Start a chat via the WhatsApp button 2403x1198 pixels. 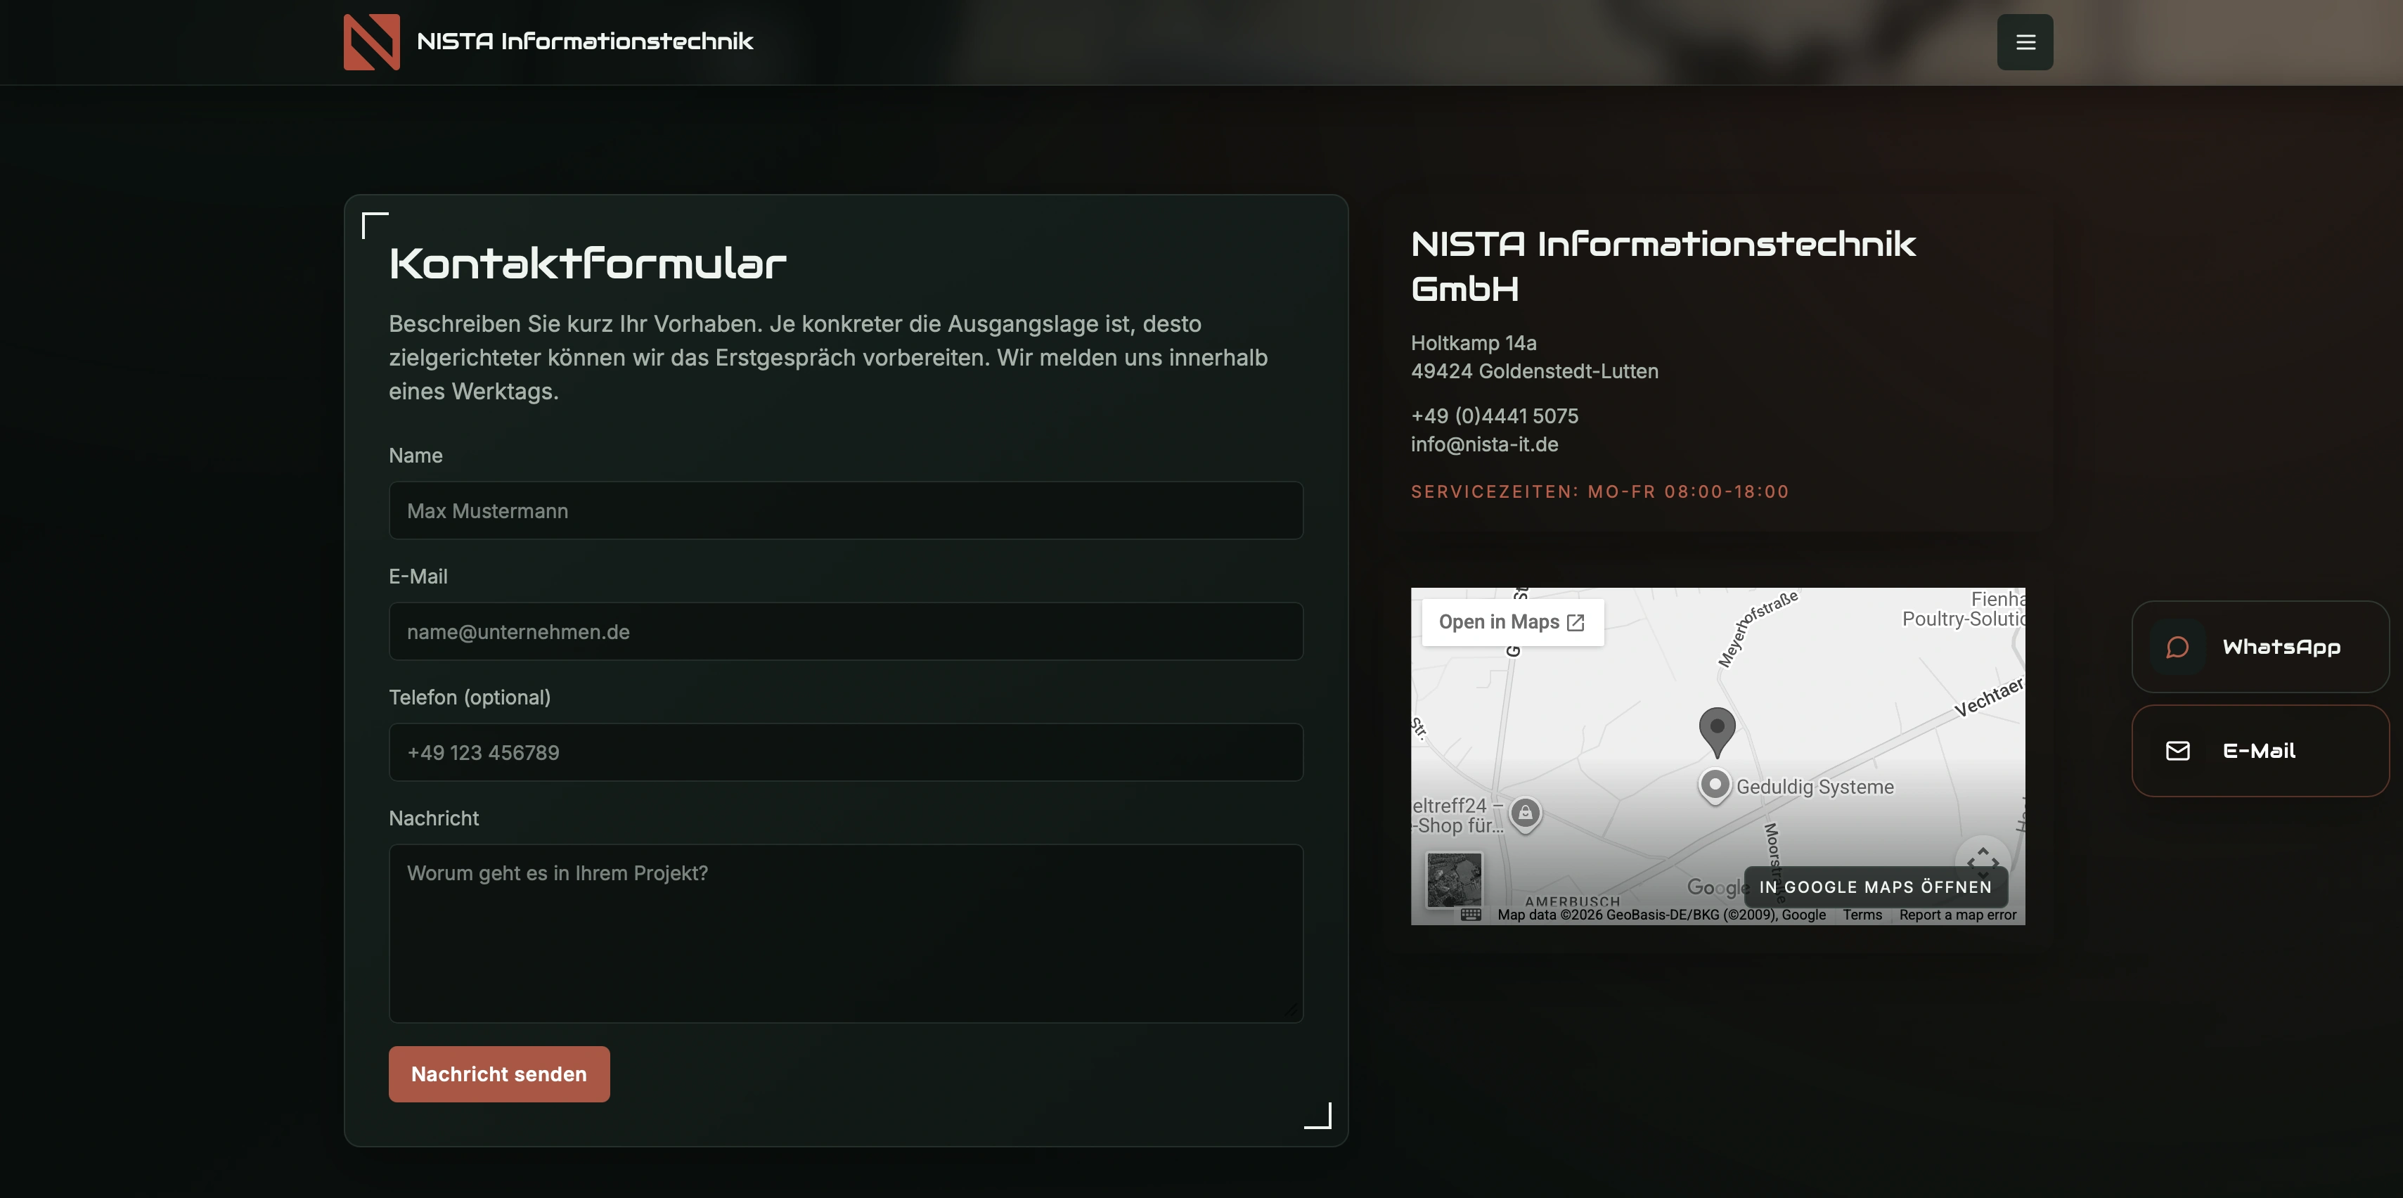pyautogui.click(x=2260, y=647)
